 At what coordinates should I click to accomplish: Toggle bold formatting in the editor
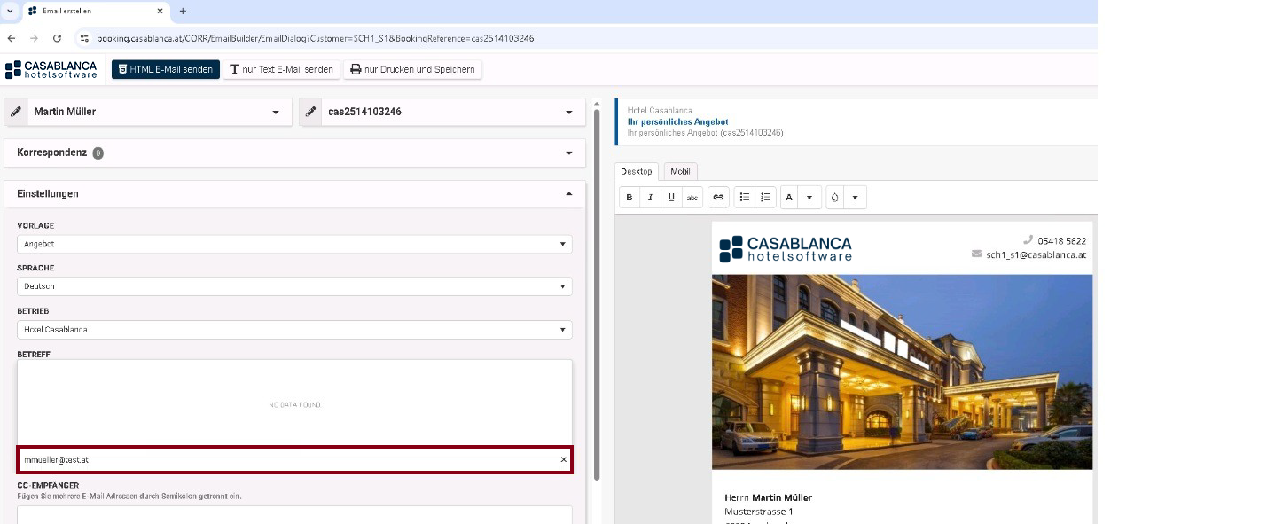tap(630, 198)
